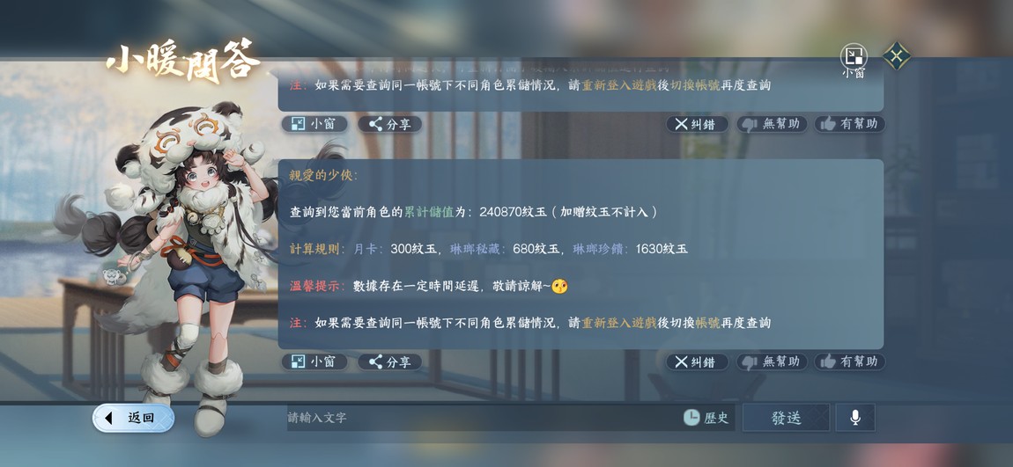Screen dimensions: 1013x467
Task: Mark upper answer 有幫助 thumbs-up
Action: pyautogui.click(x=849, y=124)
